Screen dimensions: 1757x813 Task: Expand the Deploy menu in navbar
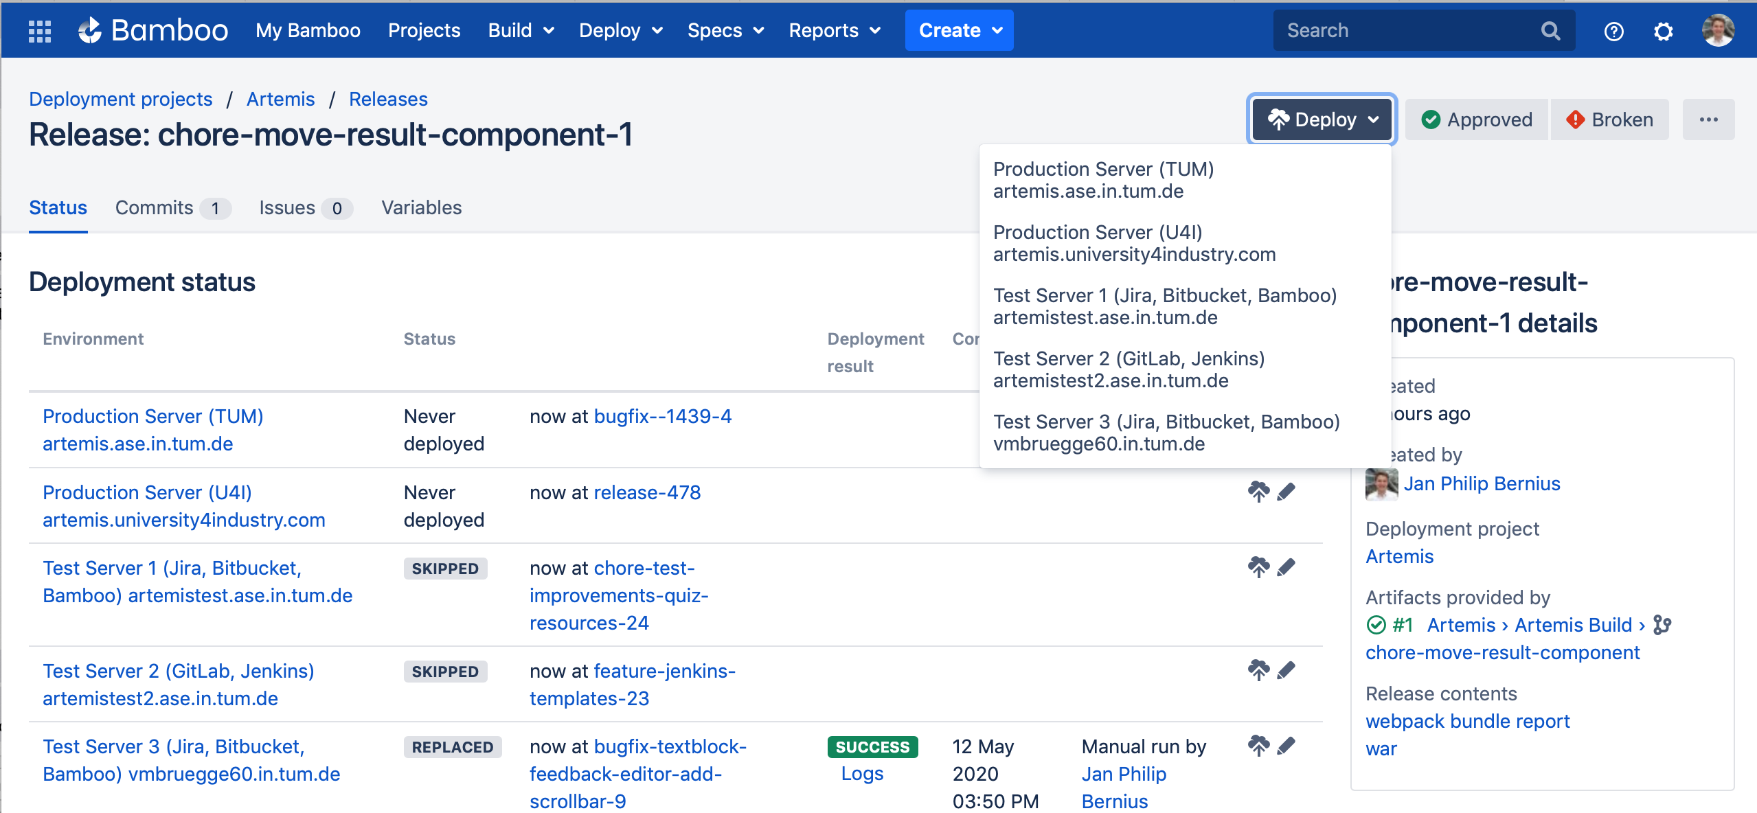621,30
